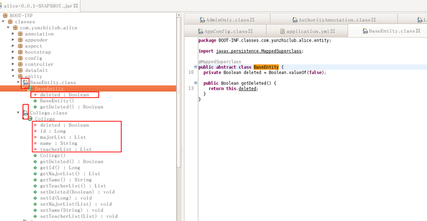Collapse the classes tree node
Image resolution: width=427 pixels, height=221 pixels.
tap(3, 21)
